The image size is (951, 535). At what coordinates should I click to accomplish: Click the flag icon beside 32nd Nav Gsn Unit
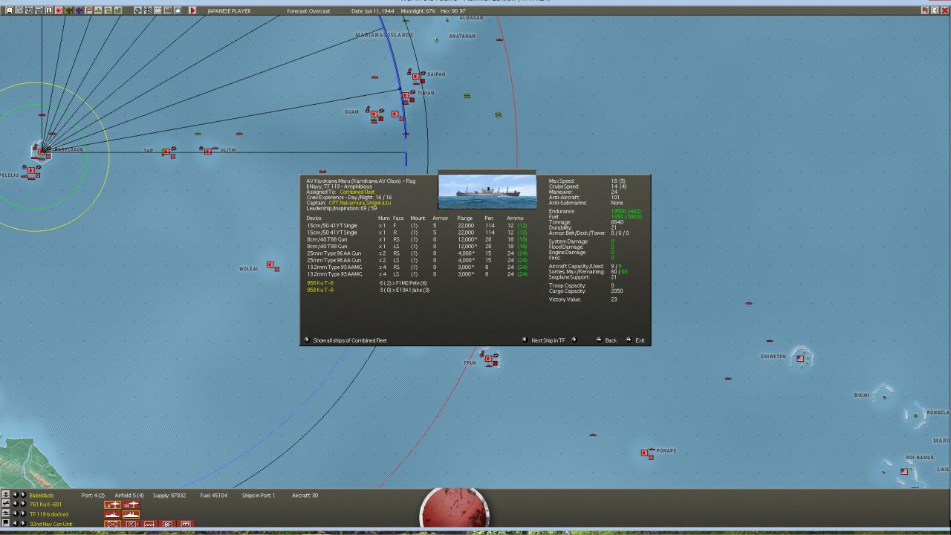click(6, 524)
